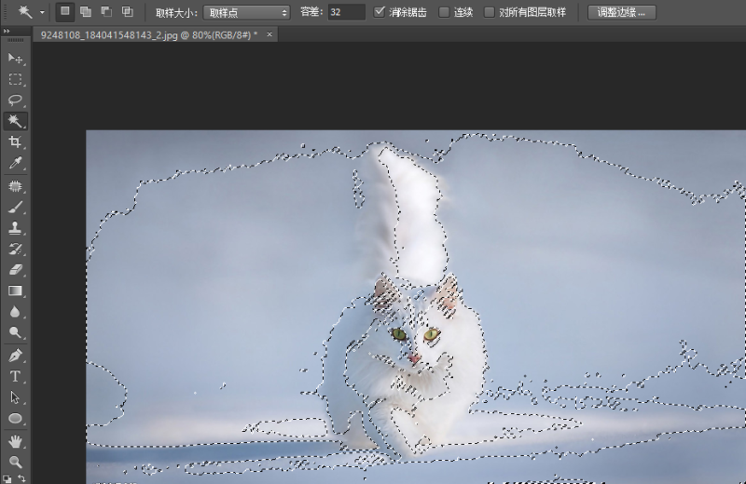Select the Gradient tool
The width and height of the screenshot is (746, 484).
15,290
